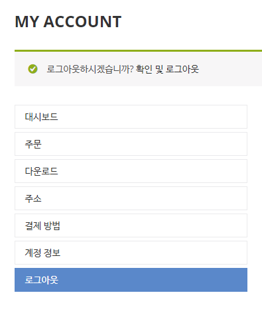Viewport: 262px width, 313px height.
Task: Check downloads in the 다운로드 tab
Action: (x=131, y=171)
